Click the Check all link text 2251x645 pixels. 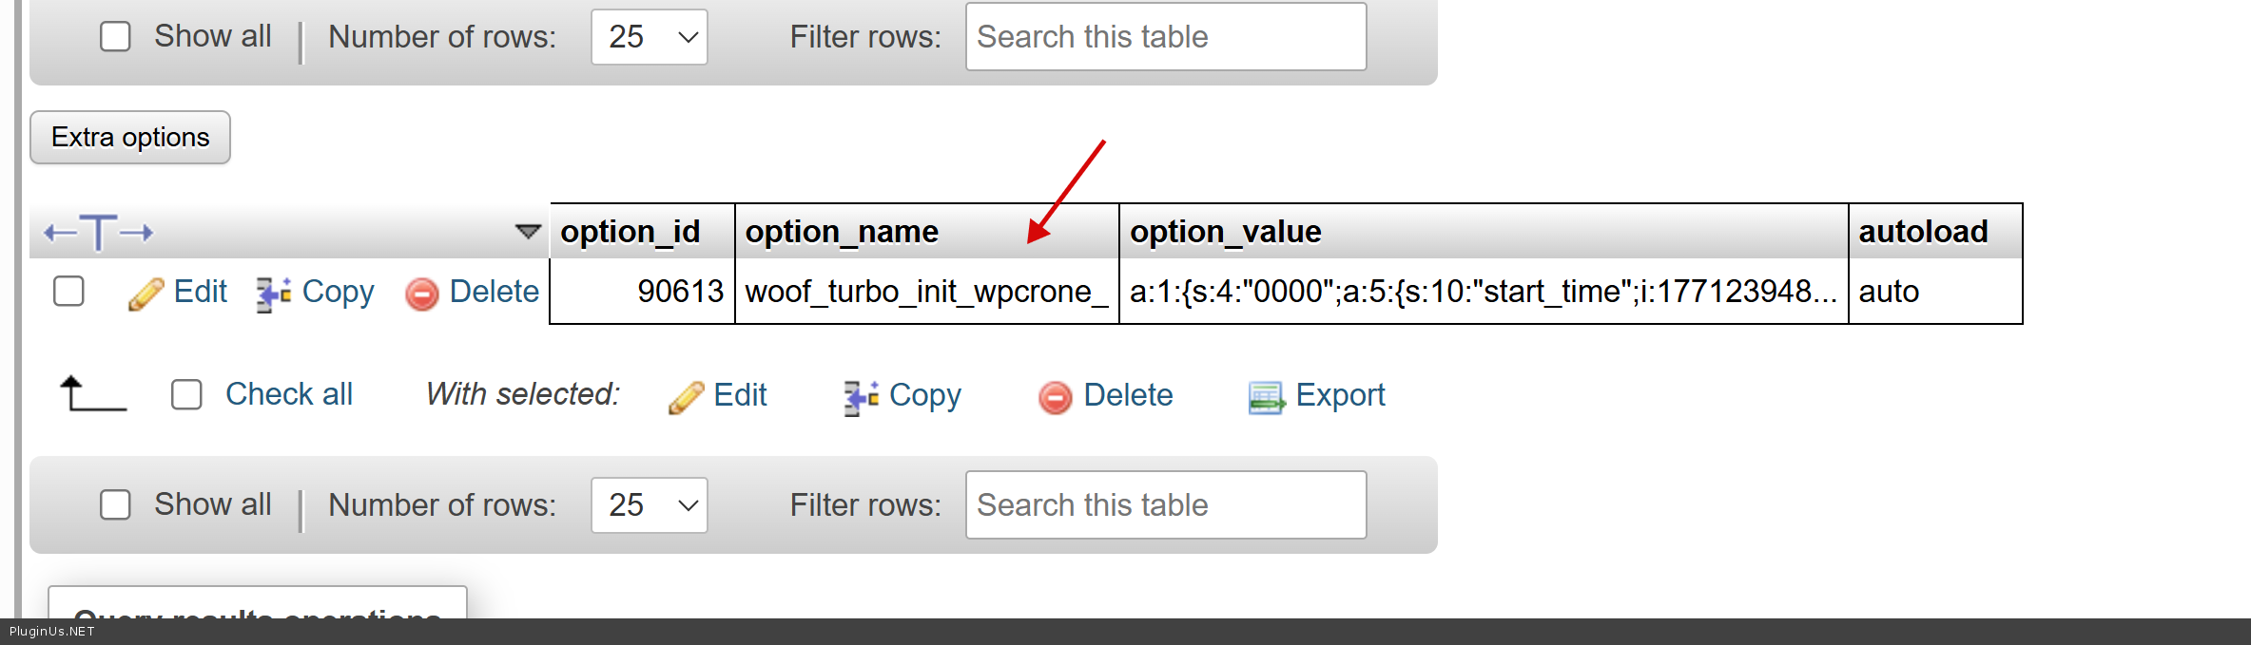click(x=289, y=394)
